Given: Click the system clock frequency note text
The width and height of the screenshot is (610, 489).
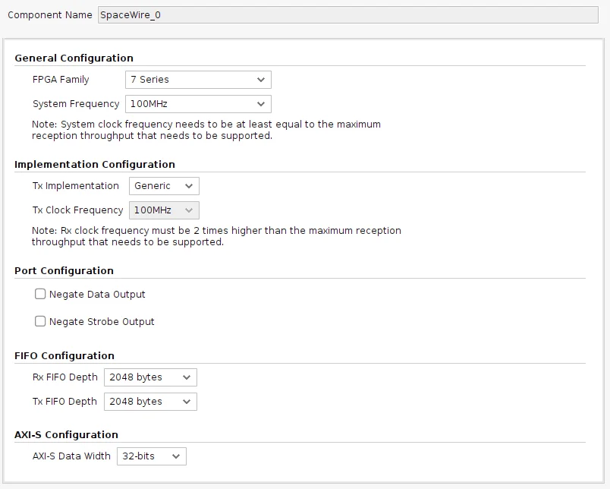Looking at the screenshot, I should click(206, 130).
